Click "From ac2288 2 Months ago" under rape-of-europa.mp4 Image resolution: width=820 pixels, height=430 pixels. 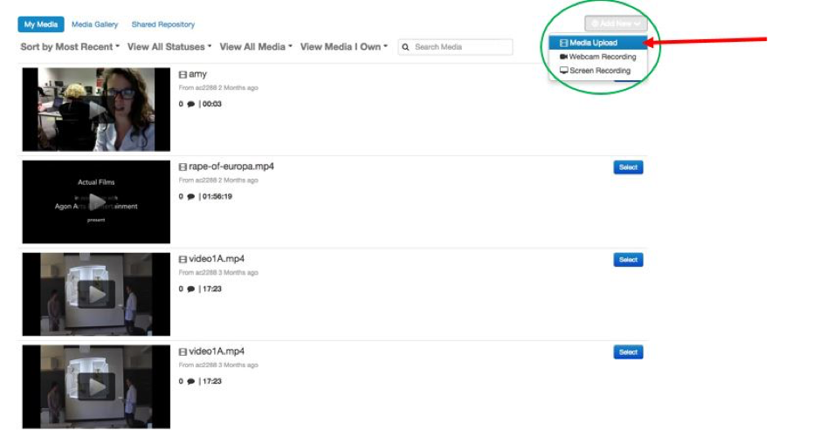tap(218, 181)
